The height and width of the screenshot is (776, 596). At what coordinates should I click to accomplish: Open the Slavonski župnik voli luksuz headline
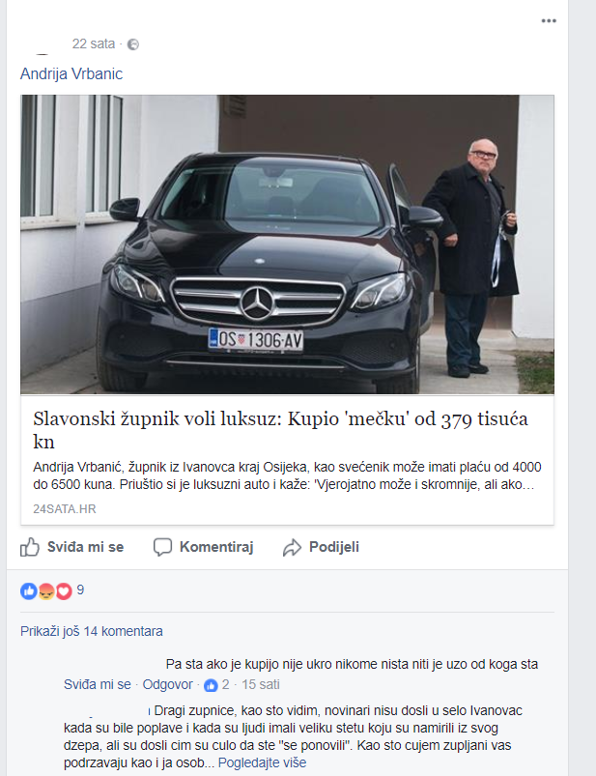tap(280, 430)
